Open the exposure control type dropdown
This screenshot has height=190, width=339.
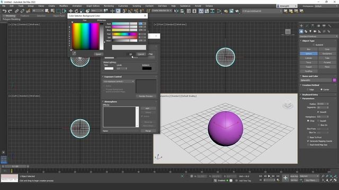(119, 81)
